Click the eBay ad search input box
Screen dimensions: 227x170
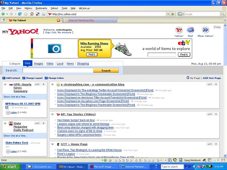pyautogui.click(x=162, y=55)
